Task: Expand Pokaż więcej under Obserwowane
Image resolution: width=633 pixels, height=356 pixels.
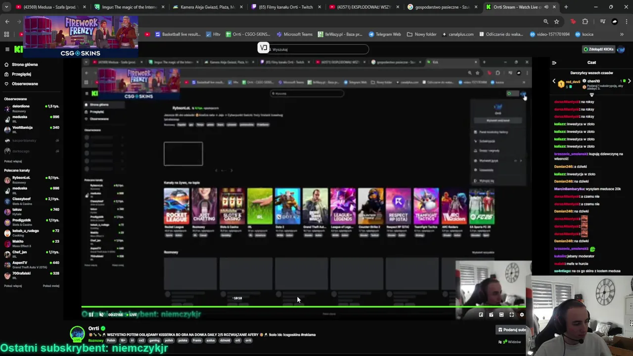Action: click(x=13, y=161)
